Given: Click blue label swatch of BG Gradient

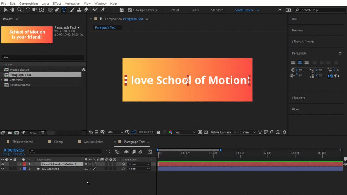Looking at the screenshot, I should 25,169.
